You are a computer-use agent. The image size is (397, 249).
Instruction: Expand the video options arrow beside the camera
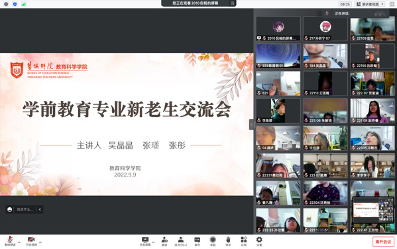(40, 242)
